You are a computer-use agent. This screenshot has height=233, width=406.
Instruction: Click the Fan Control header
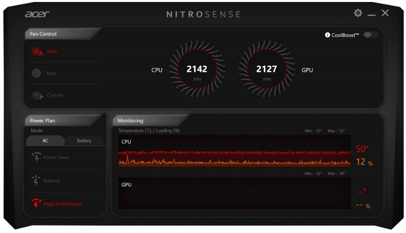coord(43,34)
